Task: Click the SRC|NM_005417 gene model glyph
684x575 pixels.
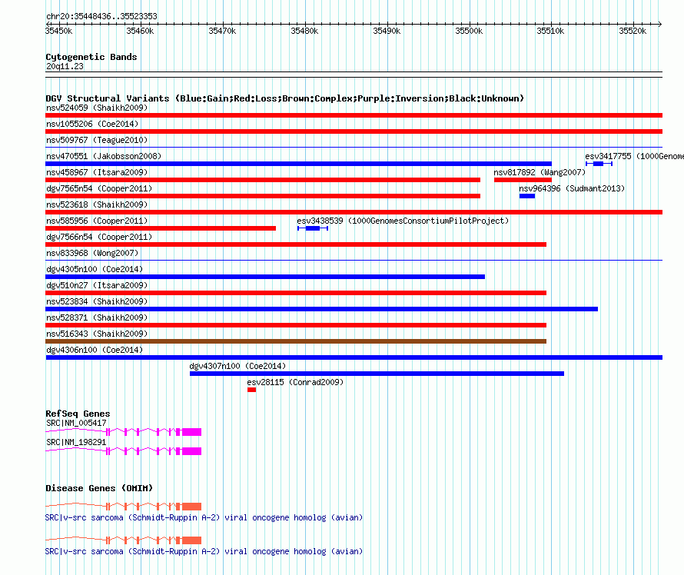Action: 124,432
